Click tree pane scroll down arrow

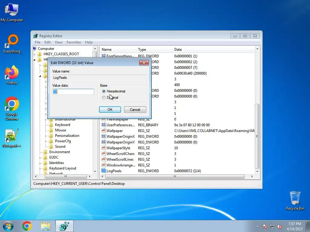[x=95, y=172]
